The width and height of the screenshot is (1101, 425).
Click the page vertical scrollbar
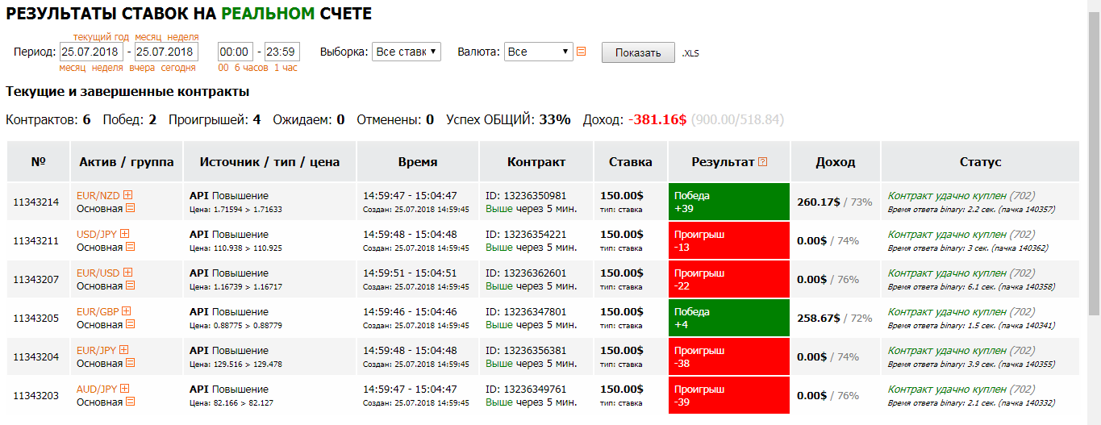(1094, 212)
